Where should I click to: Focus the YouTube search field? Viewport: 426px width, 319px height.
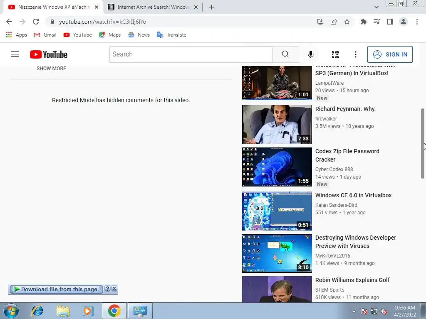[x=191, y=54]
